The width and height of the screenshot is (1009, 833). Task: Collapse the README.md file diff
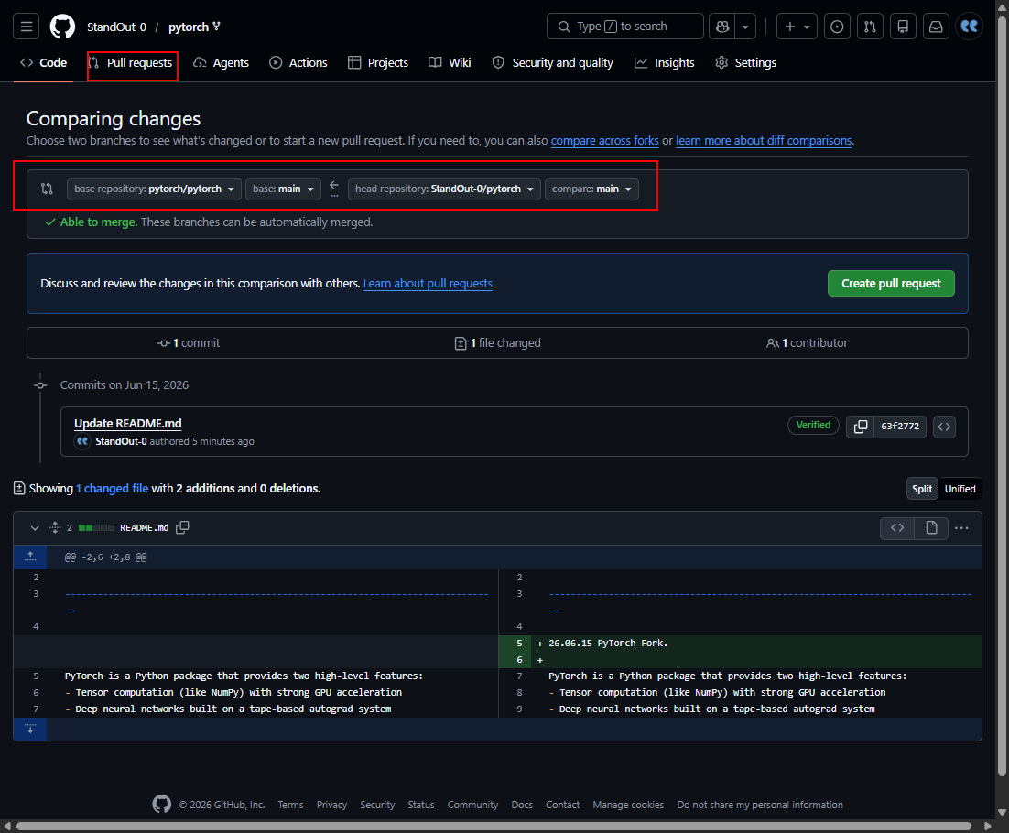tap(35, 527)
